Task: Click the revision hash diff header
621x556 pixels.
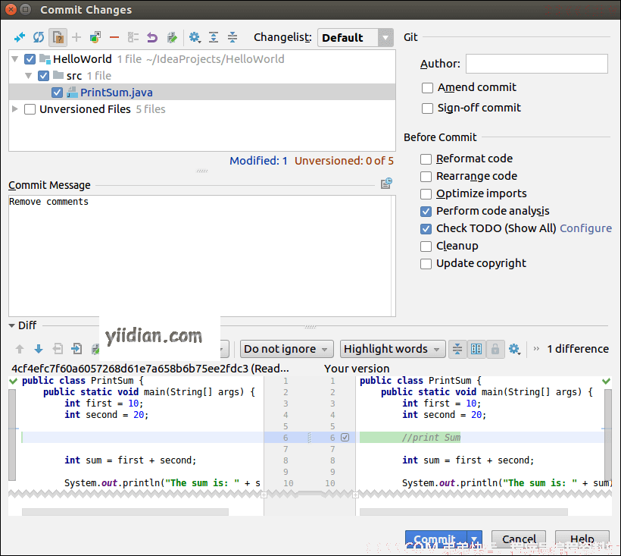Action: point(150,369)
